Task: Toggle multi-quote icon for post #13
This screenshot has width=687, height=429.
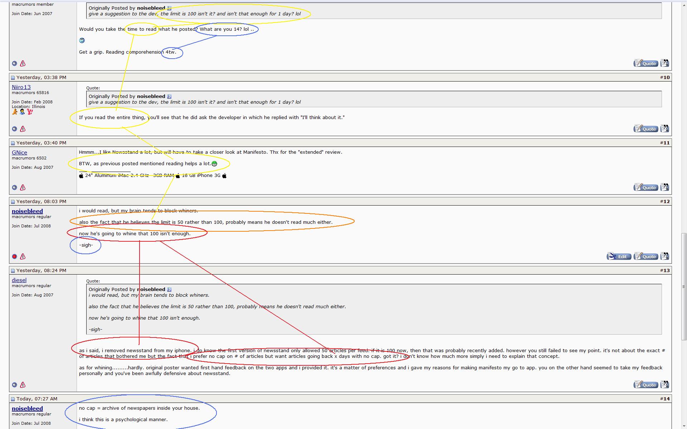Action: click(665, 385)
